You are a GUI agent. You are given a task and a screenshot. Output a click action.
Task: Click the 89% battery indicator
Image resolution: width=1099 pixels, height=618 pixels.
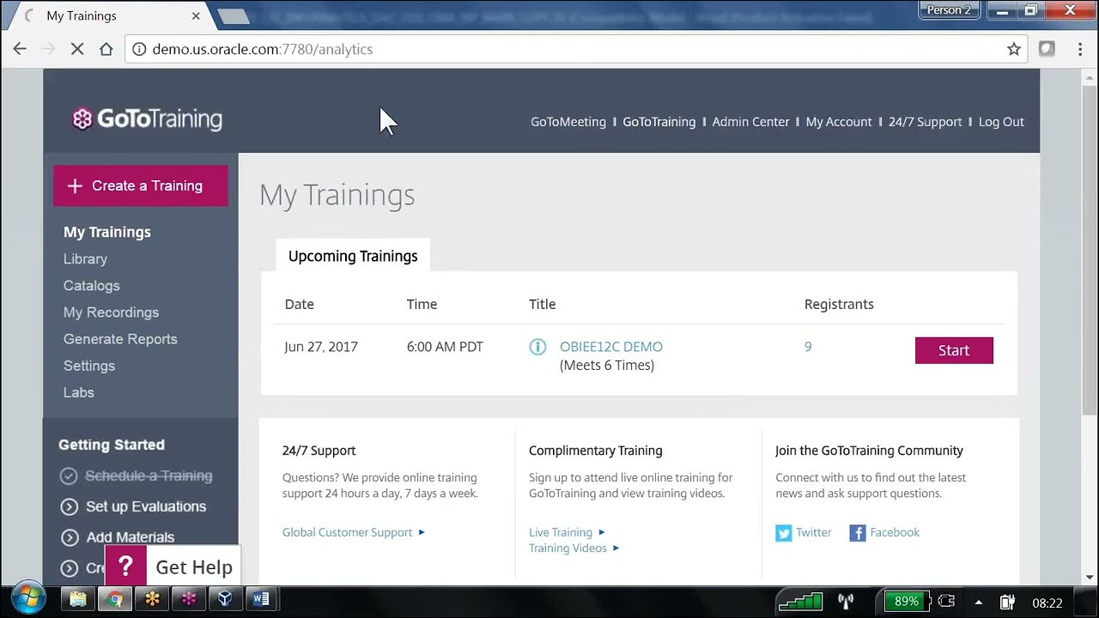[906, 601]
